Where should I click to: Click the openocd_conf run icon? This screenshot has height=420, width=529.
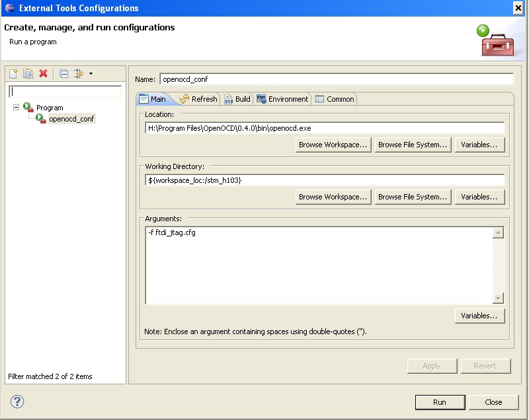pos(41,119)
